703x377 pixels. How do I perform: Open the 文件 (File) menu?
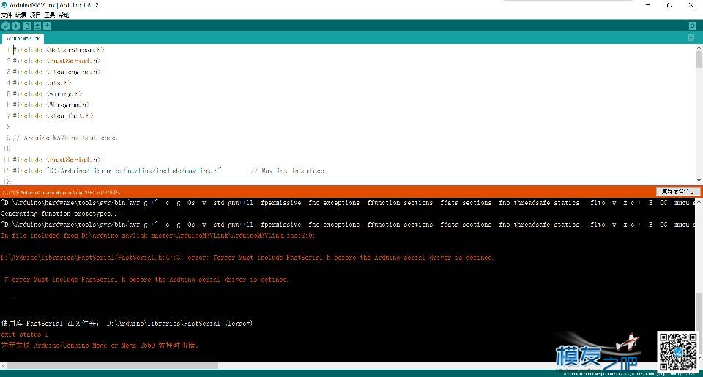point(7,15)
